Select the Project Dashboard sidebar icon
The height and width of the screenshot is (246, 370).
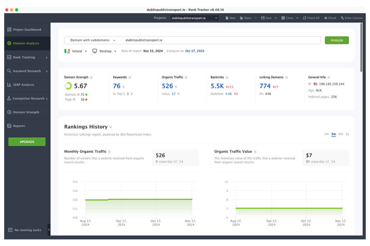click(9, 29)
